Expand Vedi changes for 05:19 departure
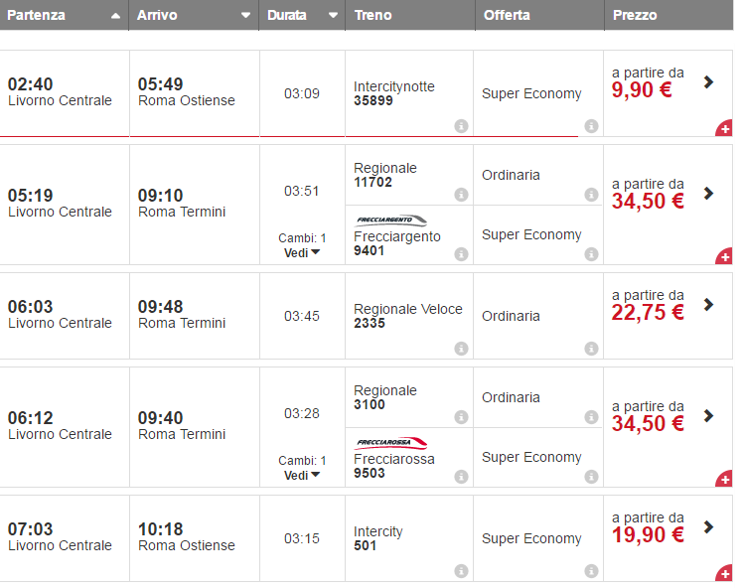The width and height of the screenshot is (743, 588). [x=302, y=252]
